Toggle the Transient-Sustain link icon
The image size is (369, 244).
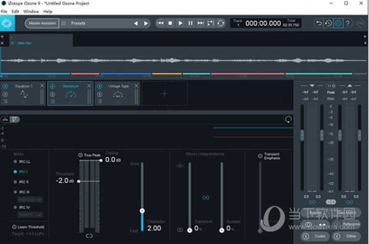point(206,197)
